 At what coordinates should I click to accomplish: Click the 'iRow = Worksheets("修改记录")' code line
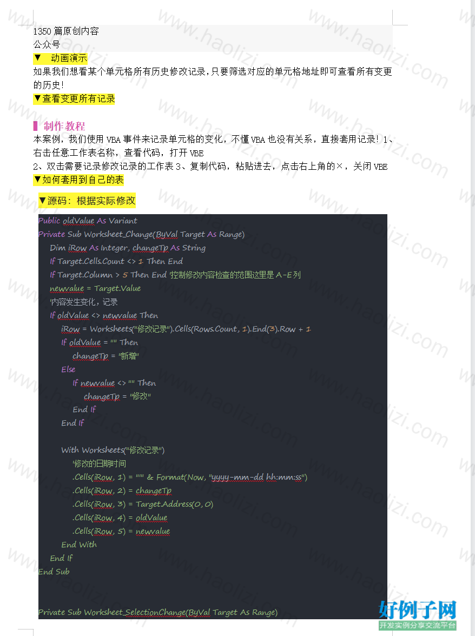coord(186,329)
